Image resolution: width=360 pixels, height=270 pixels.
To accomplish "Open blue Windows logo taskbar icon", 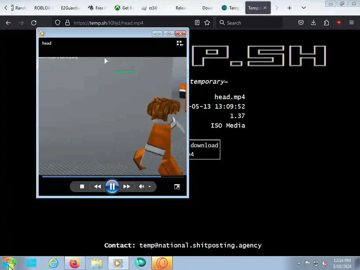I will tap(31, 263).
